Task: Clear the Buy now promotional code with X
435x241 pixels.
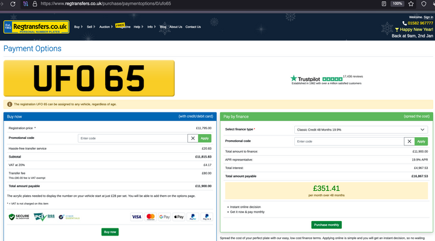Action: point(193,138)
